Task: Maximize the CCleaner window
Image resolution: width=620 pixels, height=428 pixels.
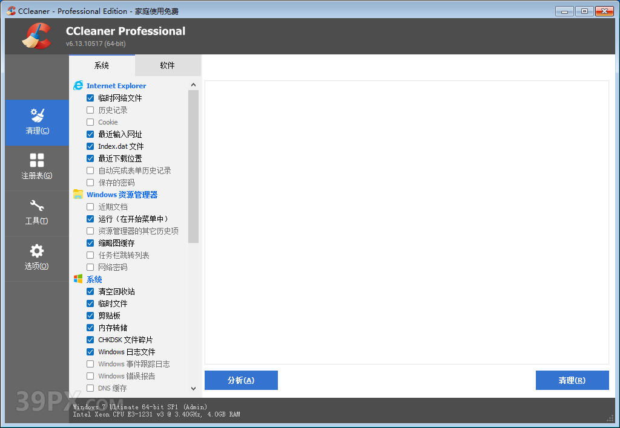Action: click(584, 11)
